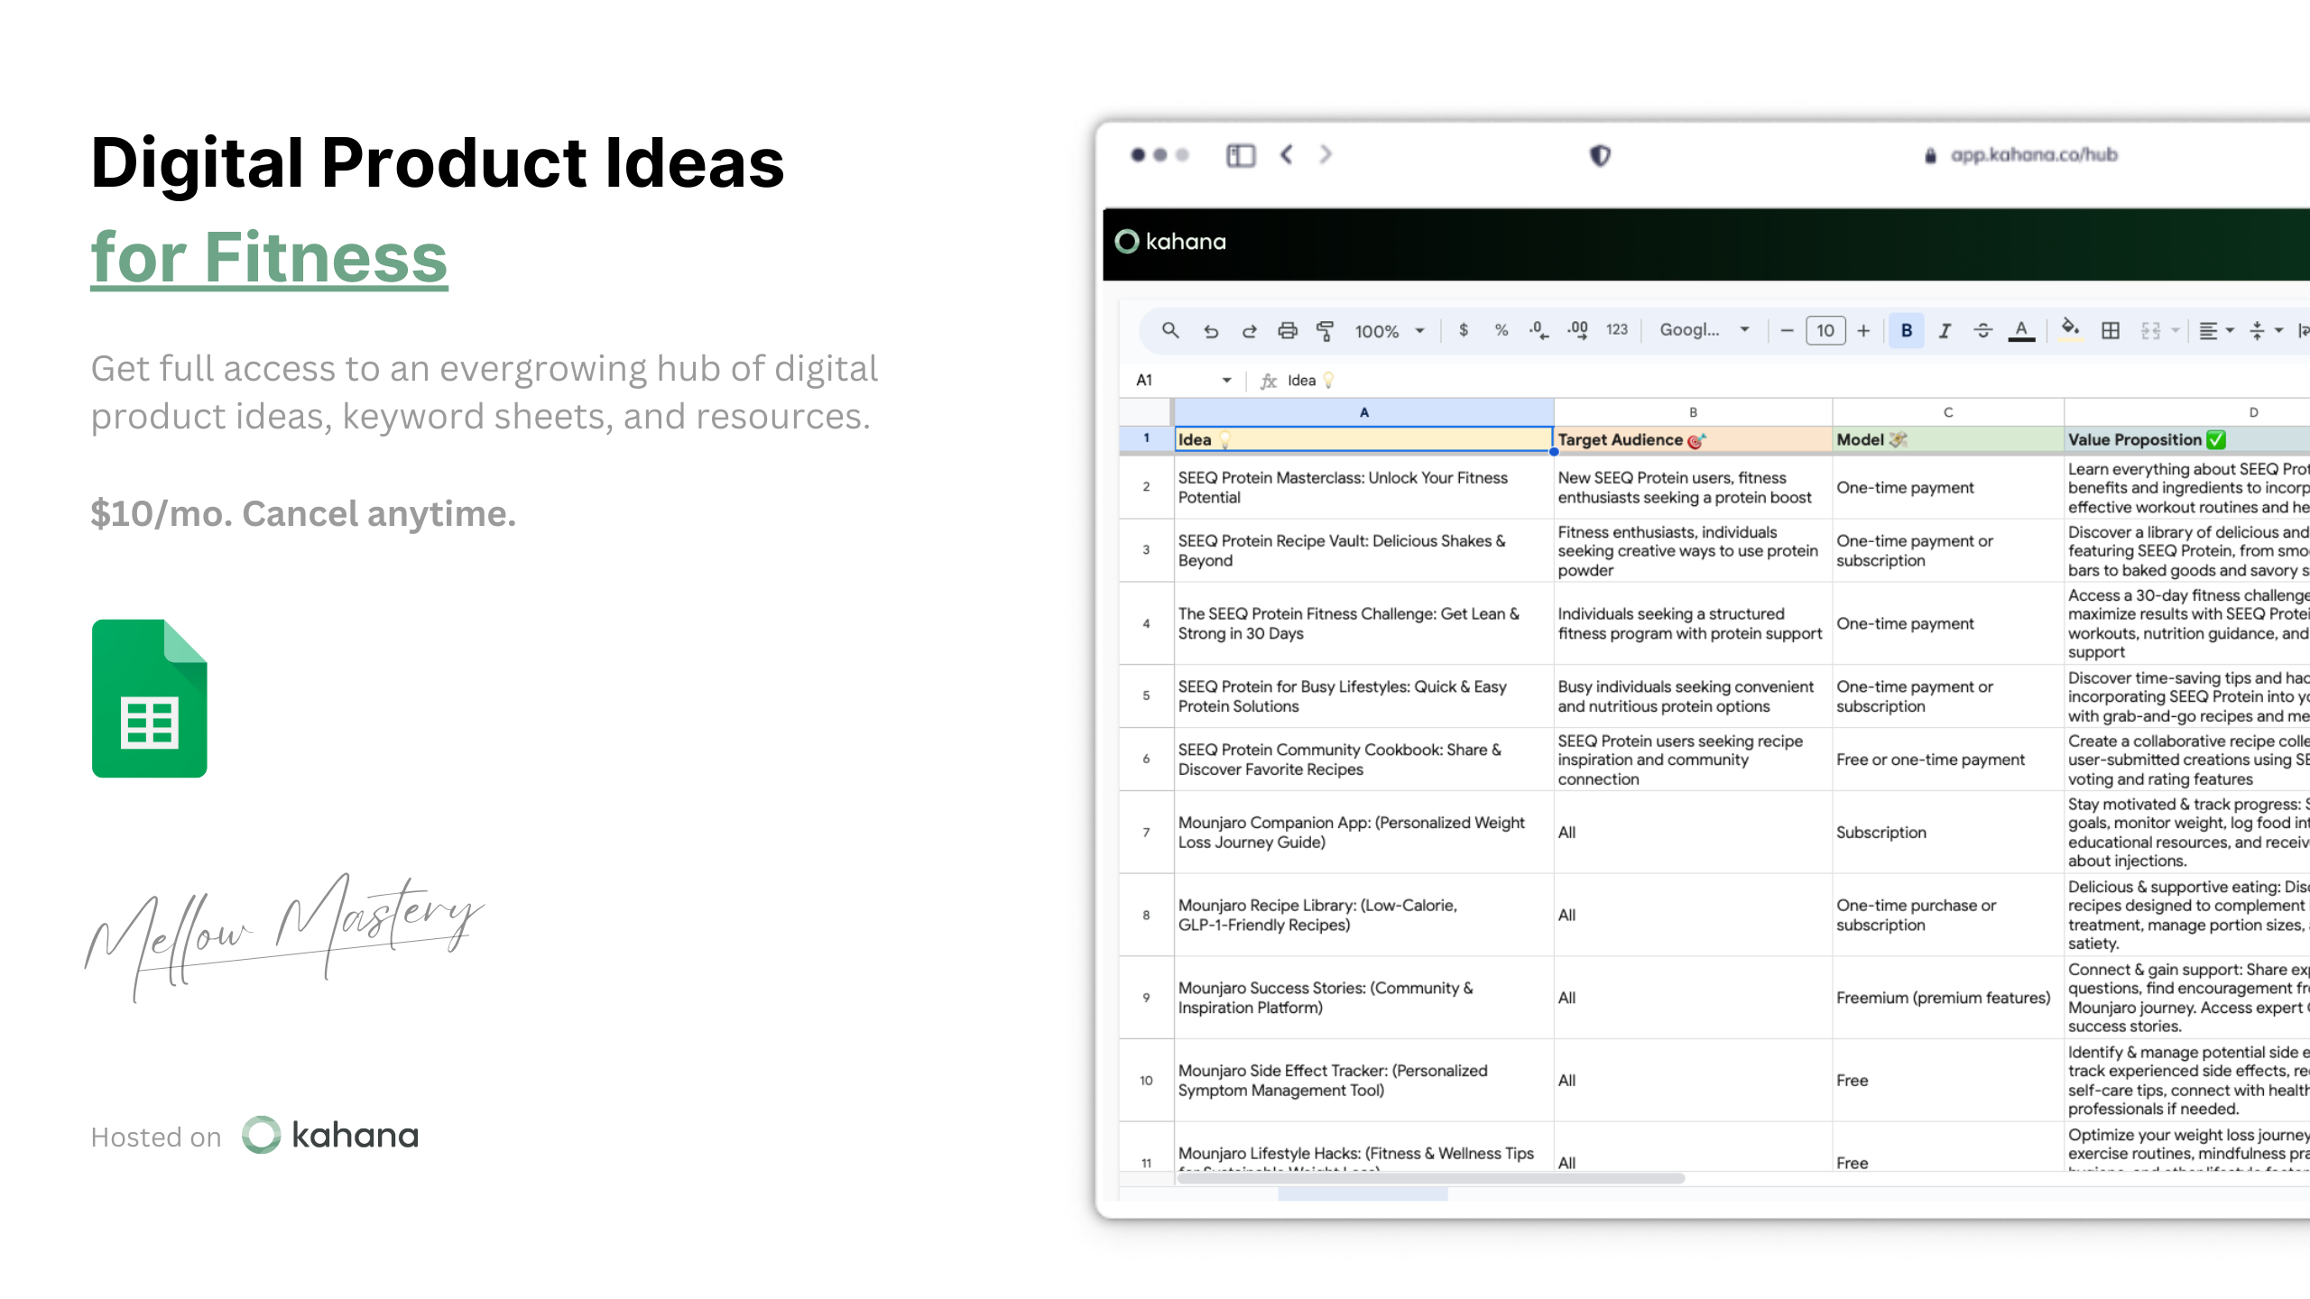
Task: Decrease font size with minus button
Action: click(x=1787, y=330)
